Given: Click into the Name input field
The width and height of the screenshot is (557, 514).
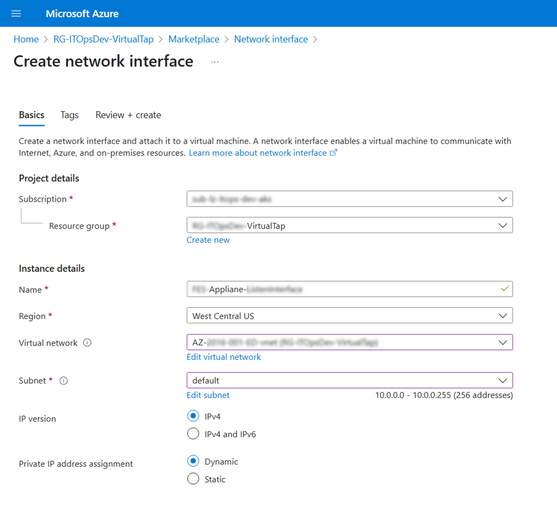Looking at the screenshot, I should (x=350, y=289).
